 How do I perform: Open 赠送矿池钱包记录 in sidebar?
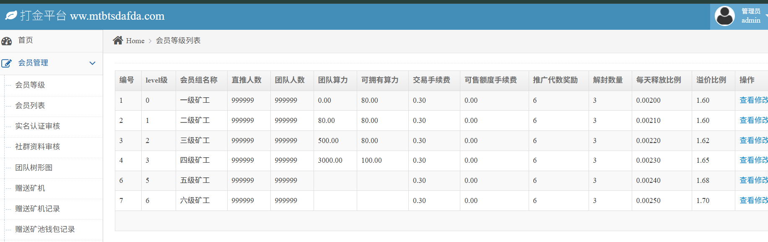[x=45, y=229]
